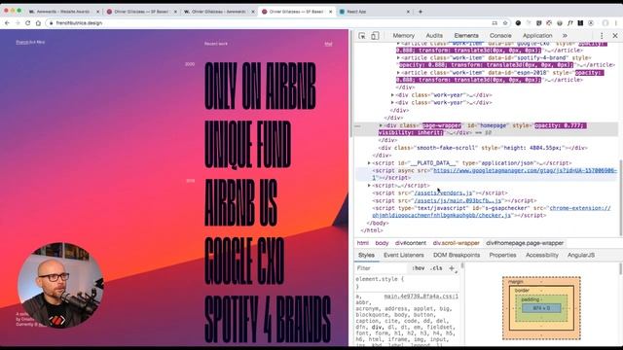Select the Elements tab
The image size is (623, 350).
tap(466, 36)
